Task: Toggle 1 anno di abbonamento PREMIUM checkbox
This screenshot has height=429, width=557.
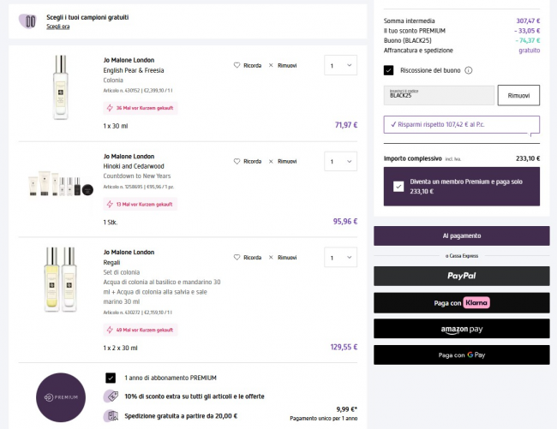Action: point(111,378)
